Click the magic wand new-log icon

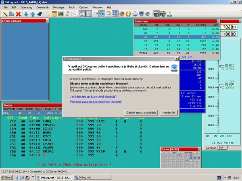click(5, 14)
